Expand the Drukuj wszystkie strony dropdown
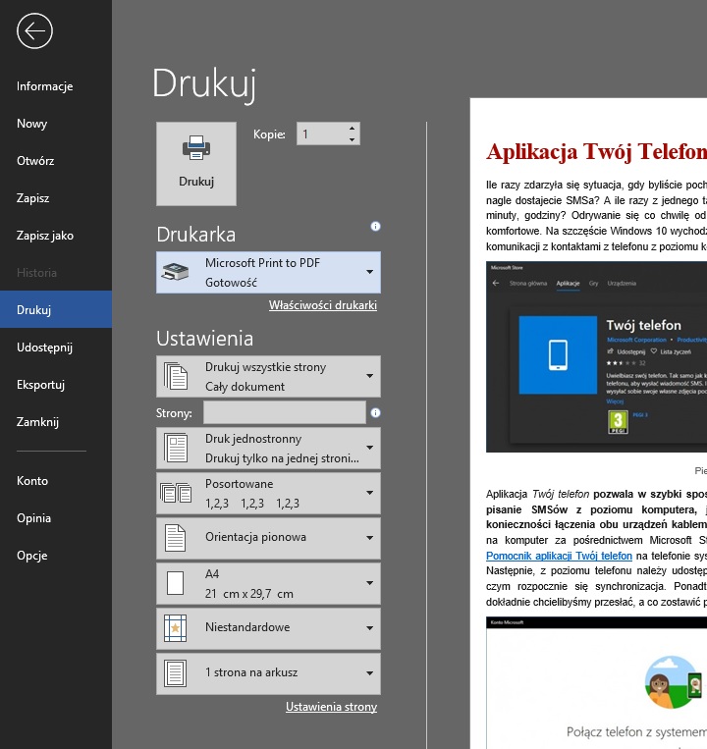 coord(369,376)
